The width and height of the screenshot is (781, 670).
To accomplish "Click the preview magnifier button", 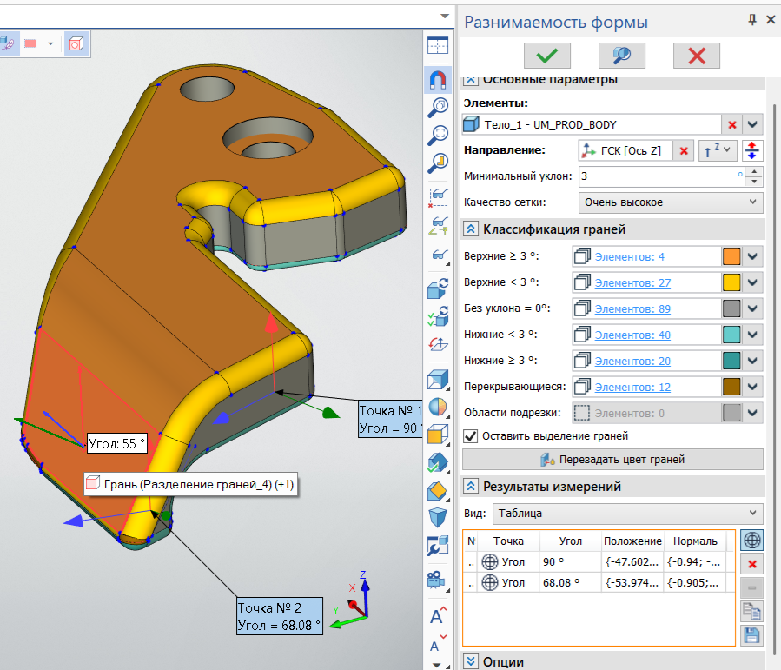I will pyautogui.click(x=621, y=56).
